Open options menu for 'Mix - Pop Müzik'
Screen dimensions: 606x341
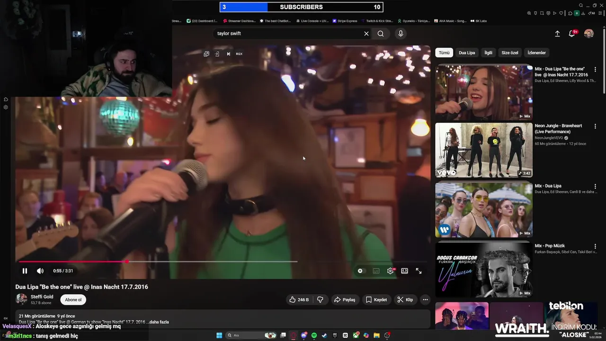[x=595, y=246]
